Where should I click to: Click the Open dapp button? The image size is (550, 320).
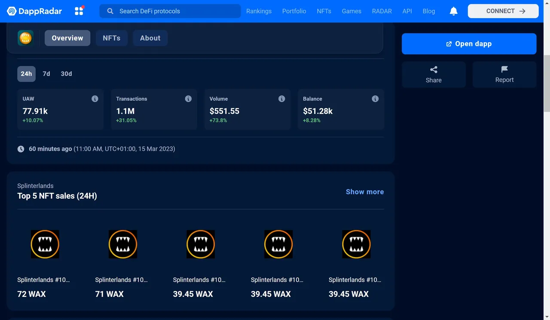click(469, 44)
